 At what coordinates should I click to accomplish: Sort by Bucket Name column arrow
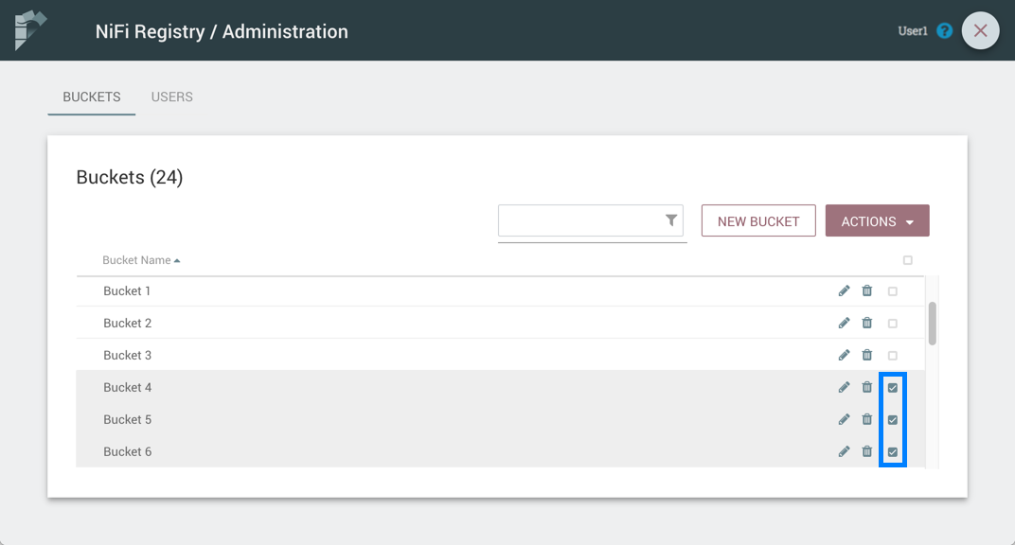[177, 260]
